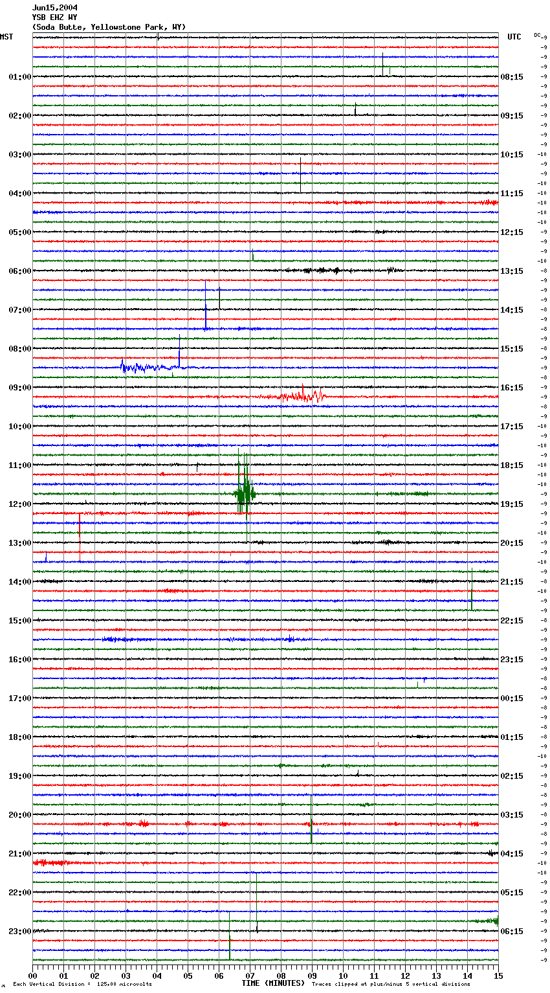Viewport: 550px width, 993px height.
Task: Select the 19:00 MST row label
Action: [x=20, y=776]
